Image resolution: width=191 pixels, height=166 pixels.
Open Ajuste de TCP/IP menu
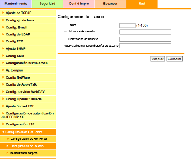28,13
